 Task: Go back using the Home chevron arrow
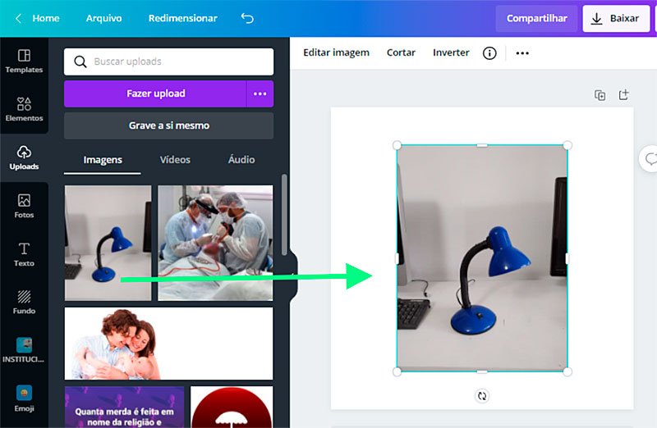point(18,18)
